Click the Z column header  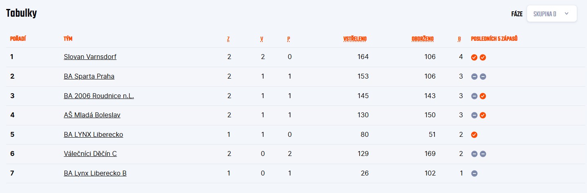[x=228, y=39]
